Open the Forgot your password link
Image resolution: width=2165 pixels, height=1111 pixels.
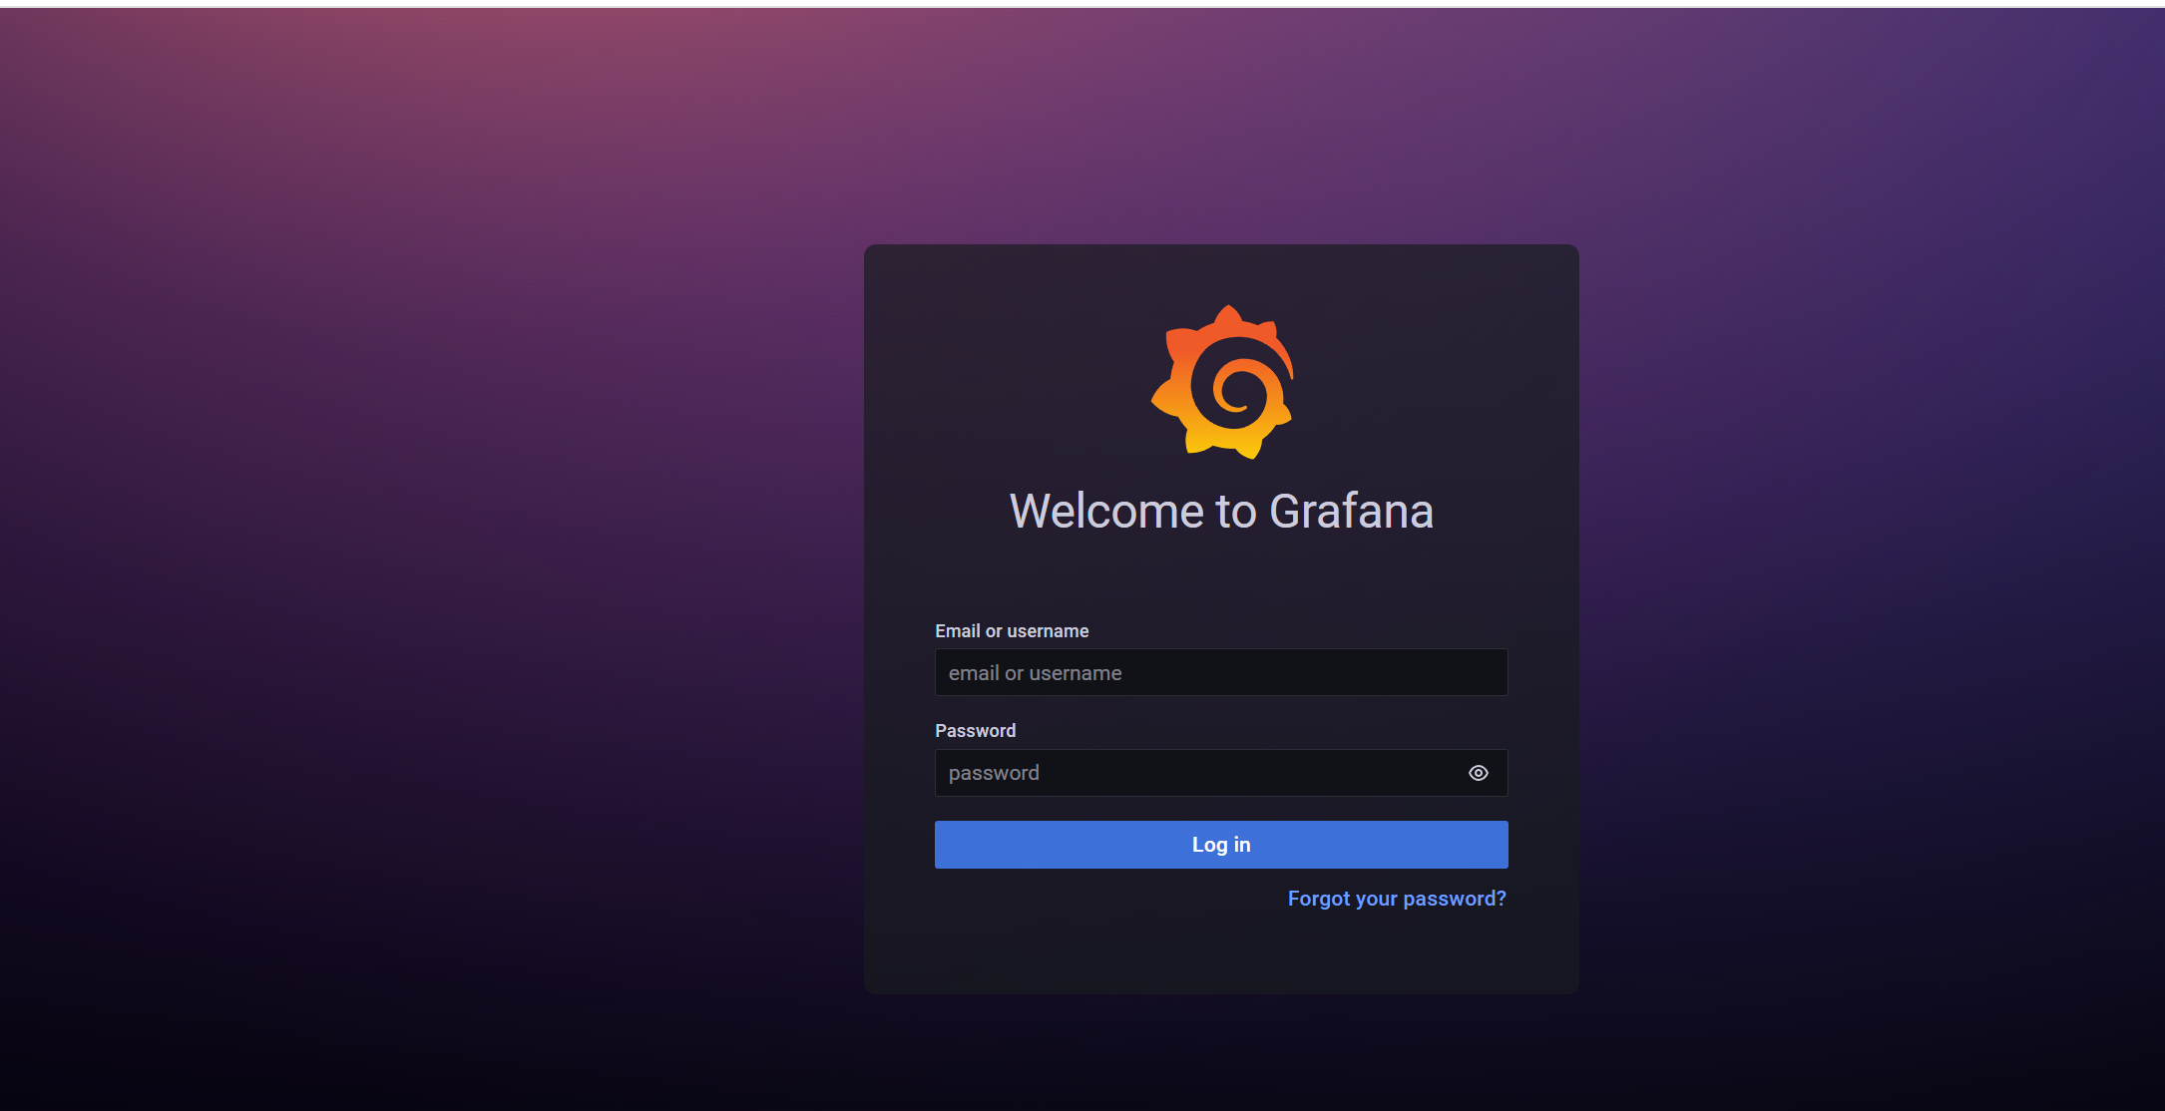coord(1396,899)
